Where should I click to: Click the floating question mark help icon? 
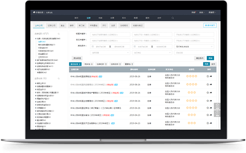click(x=217, y=113)
